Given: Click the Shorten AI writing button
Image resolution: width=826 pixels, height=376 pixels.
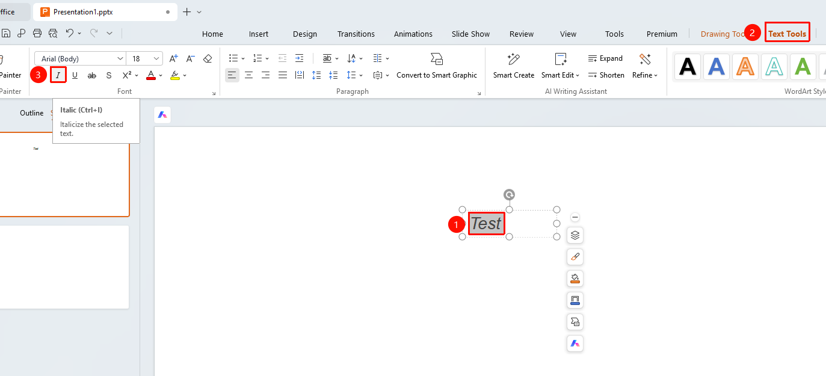Looking at the screenshot, I should (606, 75).
